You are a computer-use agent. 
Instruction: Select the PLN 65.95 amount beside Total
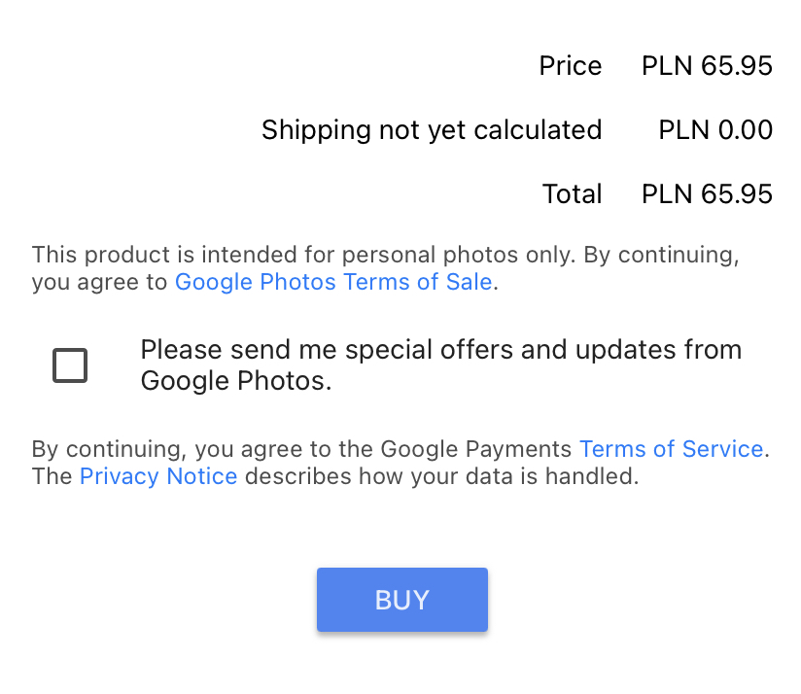point(707,194)
